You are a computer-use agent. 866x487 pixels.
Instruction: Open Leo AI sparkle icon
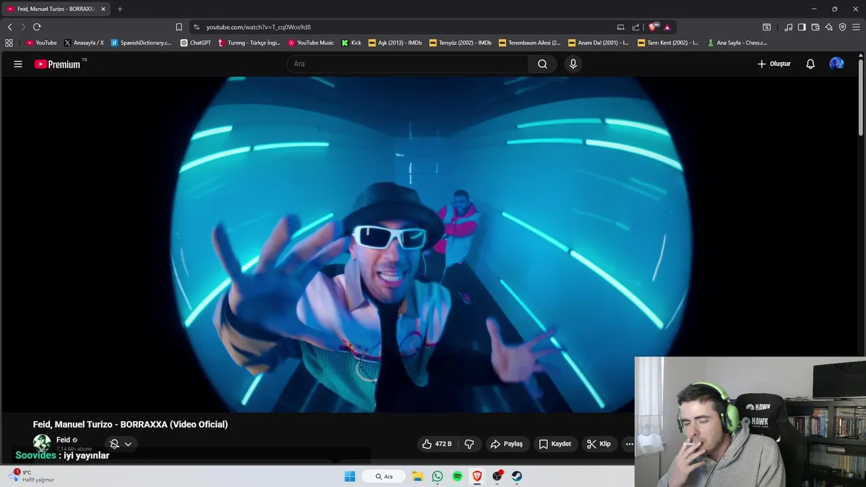point(829,27)
